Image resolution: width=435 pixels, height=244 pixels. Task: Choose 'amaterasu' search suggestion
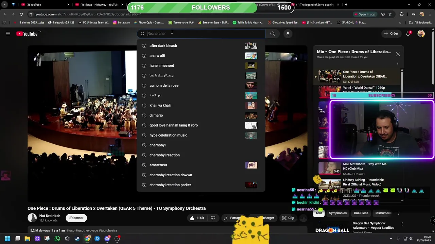pyautogui.click(x=201, y=165)
